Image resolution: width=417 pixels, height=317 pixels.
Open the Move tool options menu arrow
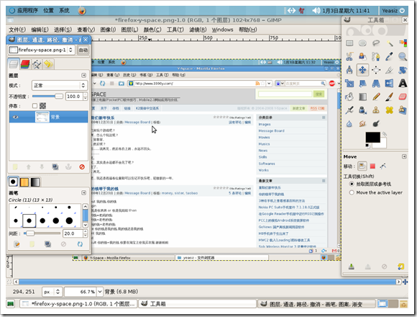[x=404, y=156]
